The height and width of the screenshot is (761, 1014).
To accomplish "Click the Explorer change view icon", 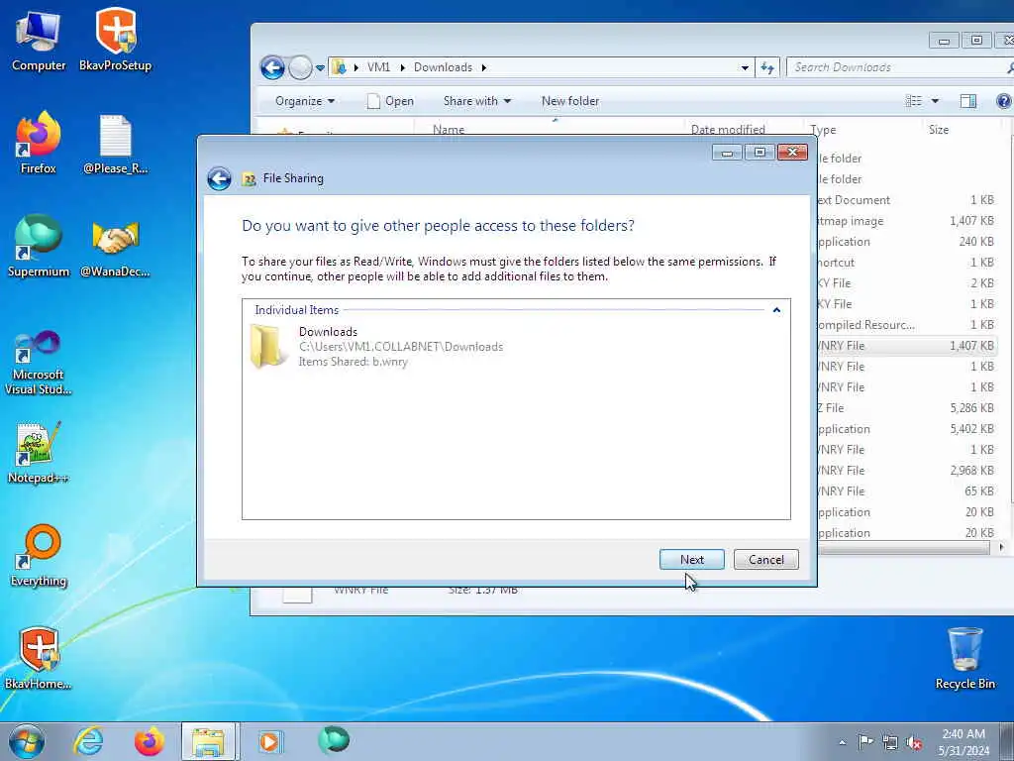I will (x=914, y=101).
